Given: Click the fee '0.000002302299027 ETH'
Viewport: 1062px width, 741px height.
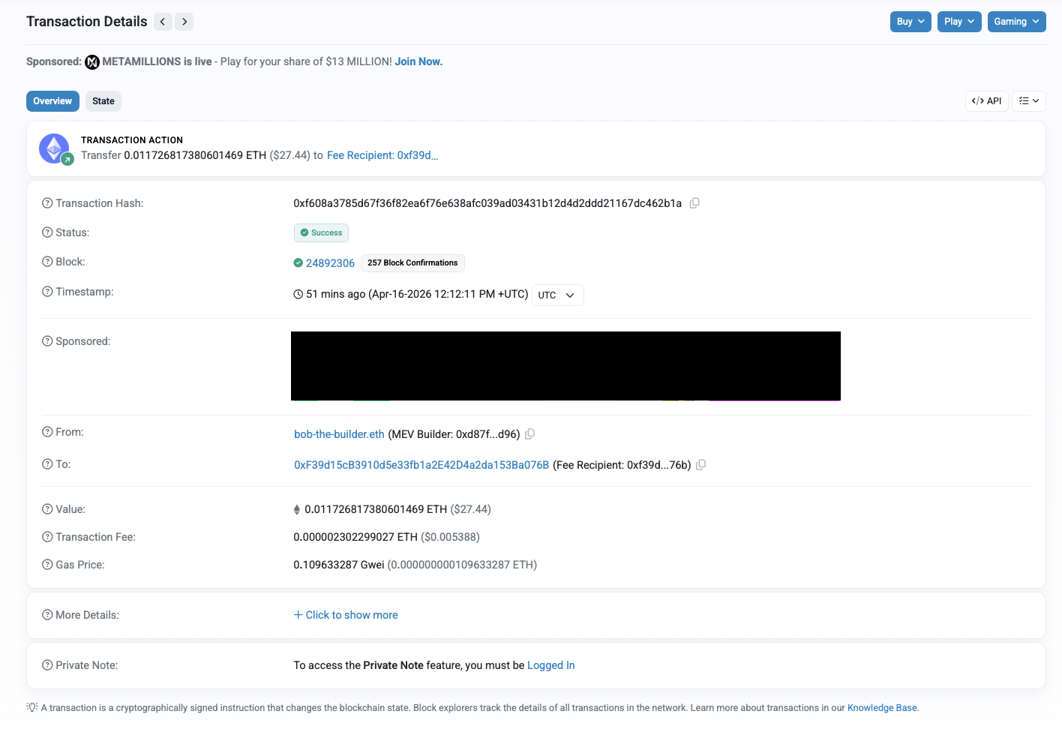Looking at the screenshot, I should 355,537.
